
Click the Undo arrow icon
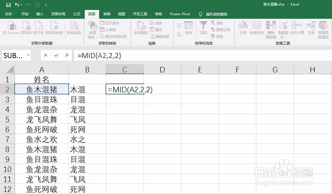17,5
